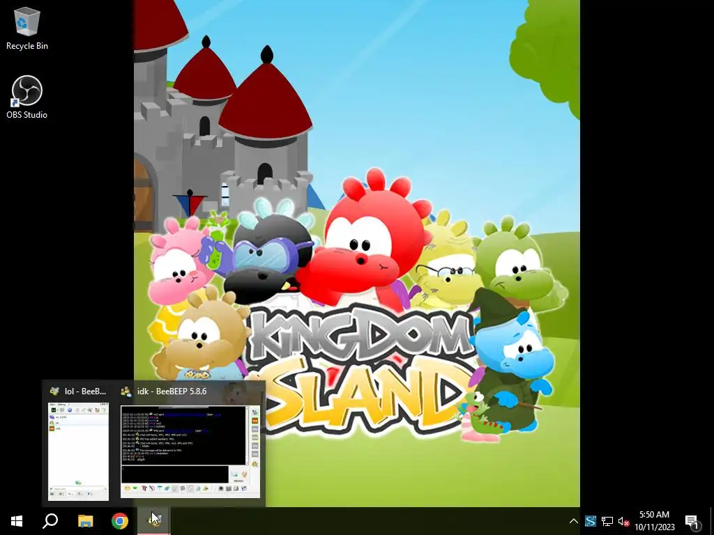Screen dimensions: 714x535
Task: Click the blue S tray icon
Action: click(591, 521)
